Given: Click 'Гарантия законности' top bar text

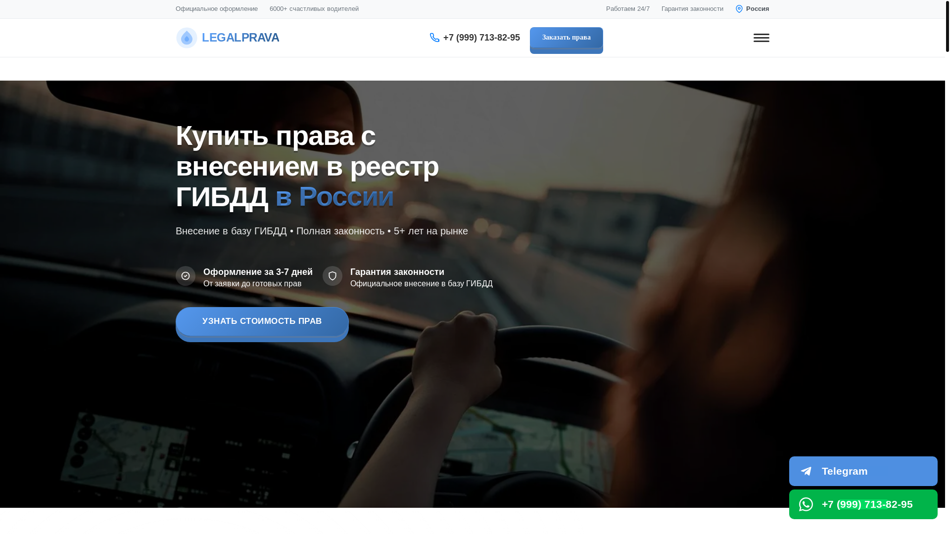Looking at the screenshot, I should tap(692, 9).
